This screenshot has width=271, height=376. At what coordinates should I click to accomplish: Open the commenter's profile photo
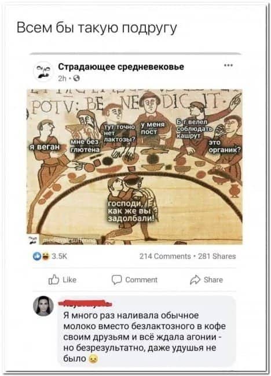pyautogui.click(x=43, y=306)
